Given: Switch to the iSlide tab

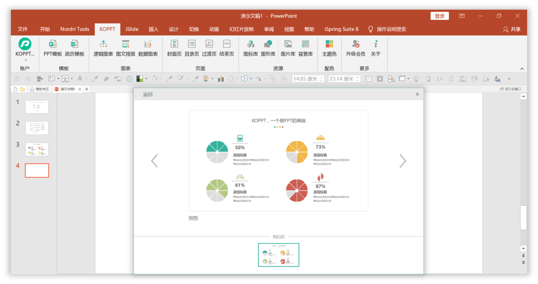Looking at the screenshot, I should [x=132, y=29].
